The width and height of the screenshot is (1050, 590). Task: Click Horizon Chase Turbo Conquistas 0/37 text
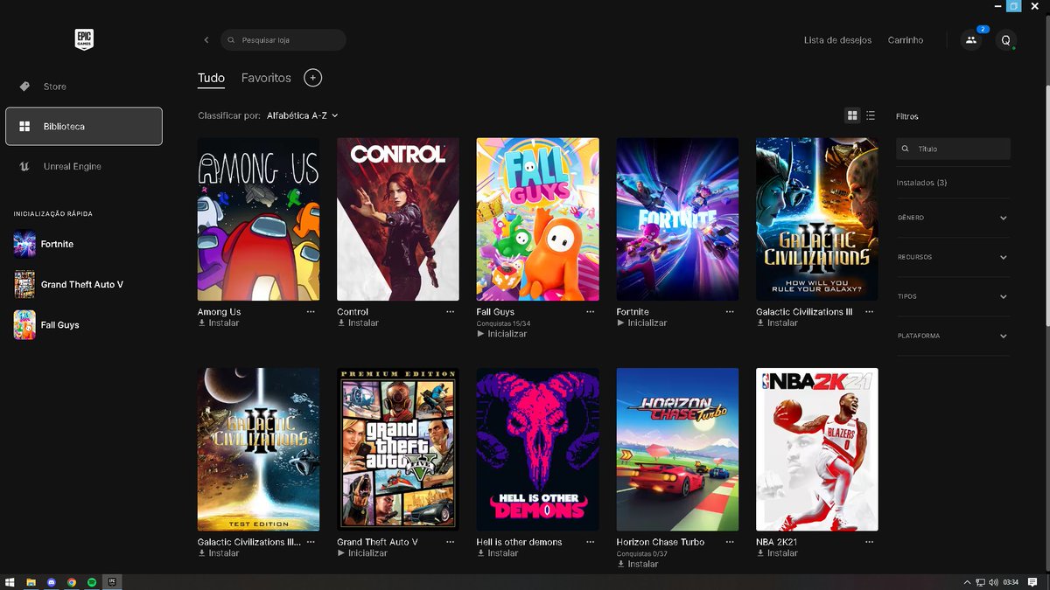pos(641,553)
